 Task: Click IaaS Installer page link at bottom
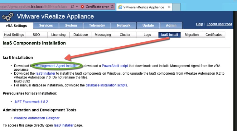pos(64,125)
